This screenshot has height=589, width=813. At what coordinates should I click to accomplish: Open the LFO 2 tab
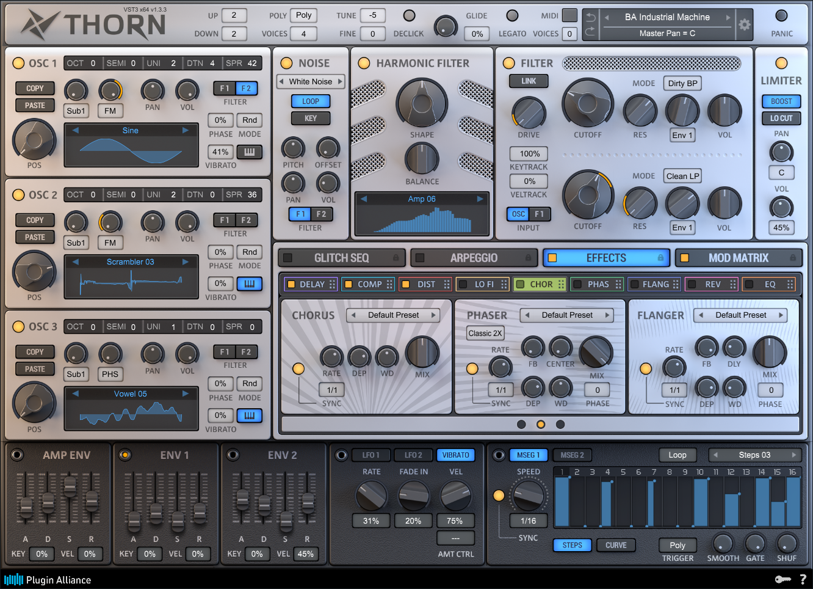click(x=413, y=455)
